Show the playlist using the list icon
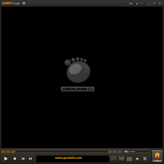This screenshot has width=164, height=164. point(145,159)
